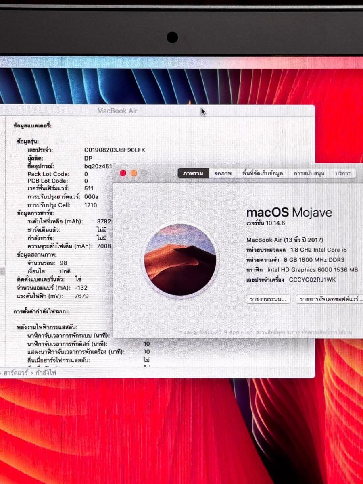Click the ติดตั้งแบตเตอรี่แล้ว row value ใช่

[78, 279]
